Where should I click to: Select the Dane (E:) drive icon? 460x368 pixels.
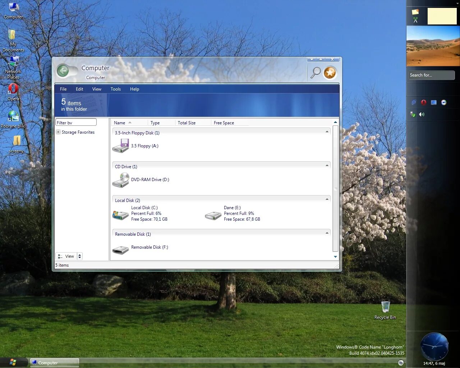click(213, 215)
